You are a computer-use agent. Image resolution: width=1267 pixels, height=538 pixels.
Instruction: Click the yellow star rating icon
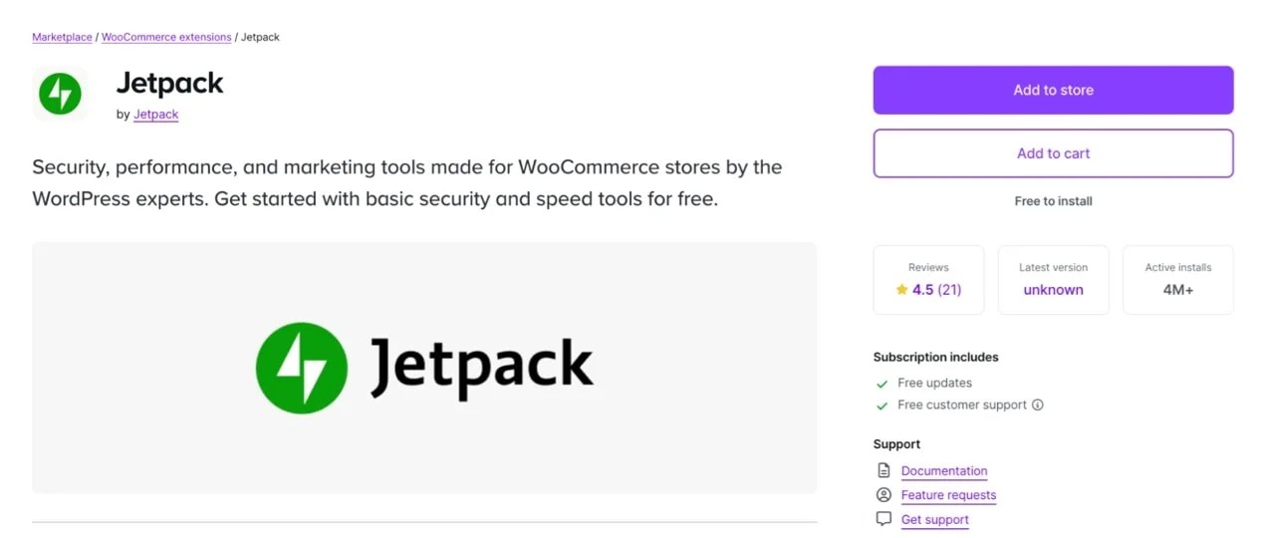coord(901,290)
